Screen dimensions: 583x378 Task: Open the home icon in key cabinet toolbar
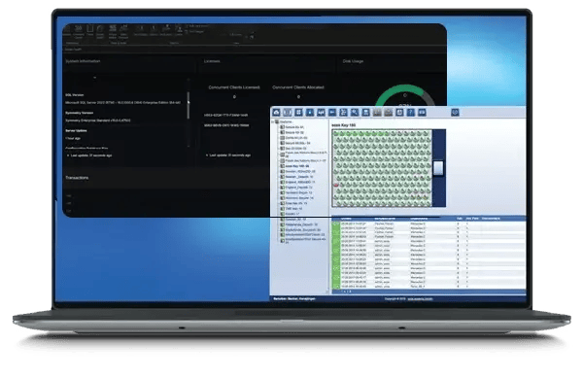point(276,113)
